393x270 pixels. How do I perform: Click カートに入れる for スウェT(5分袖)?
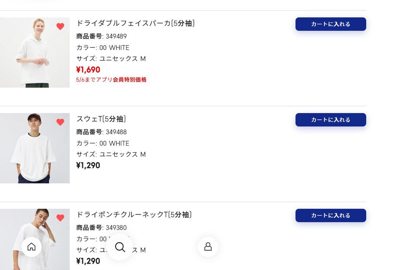[331, 120]
